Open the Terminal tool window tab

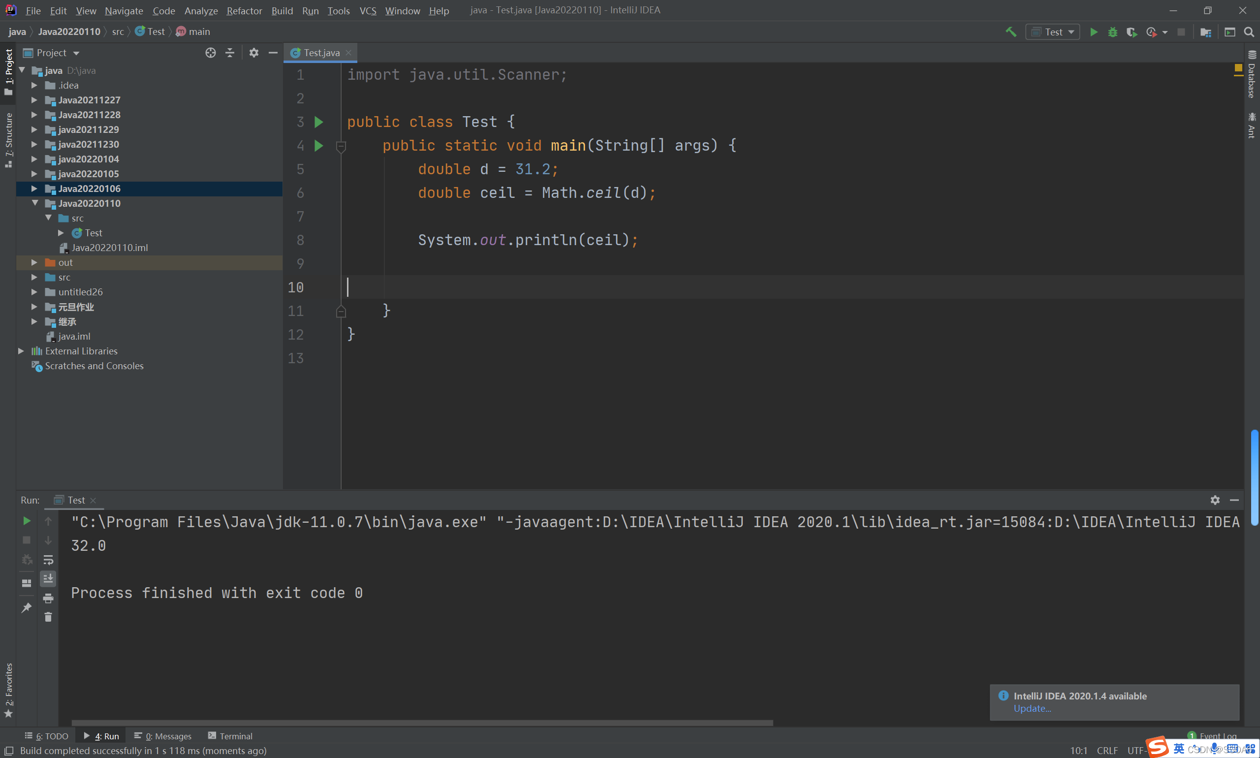[x=230, y=736]
